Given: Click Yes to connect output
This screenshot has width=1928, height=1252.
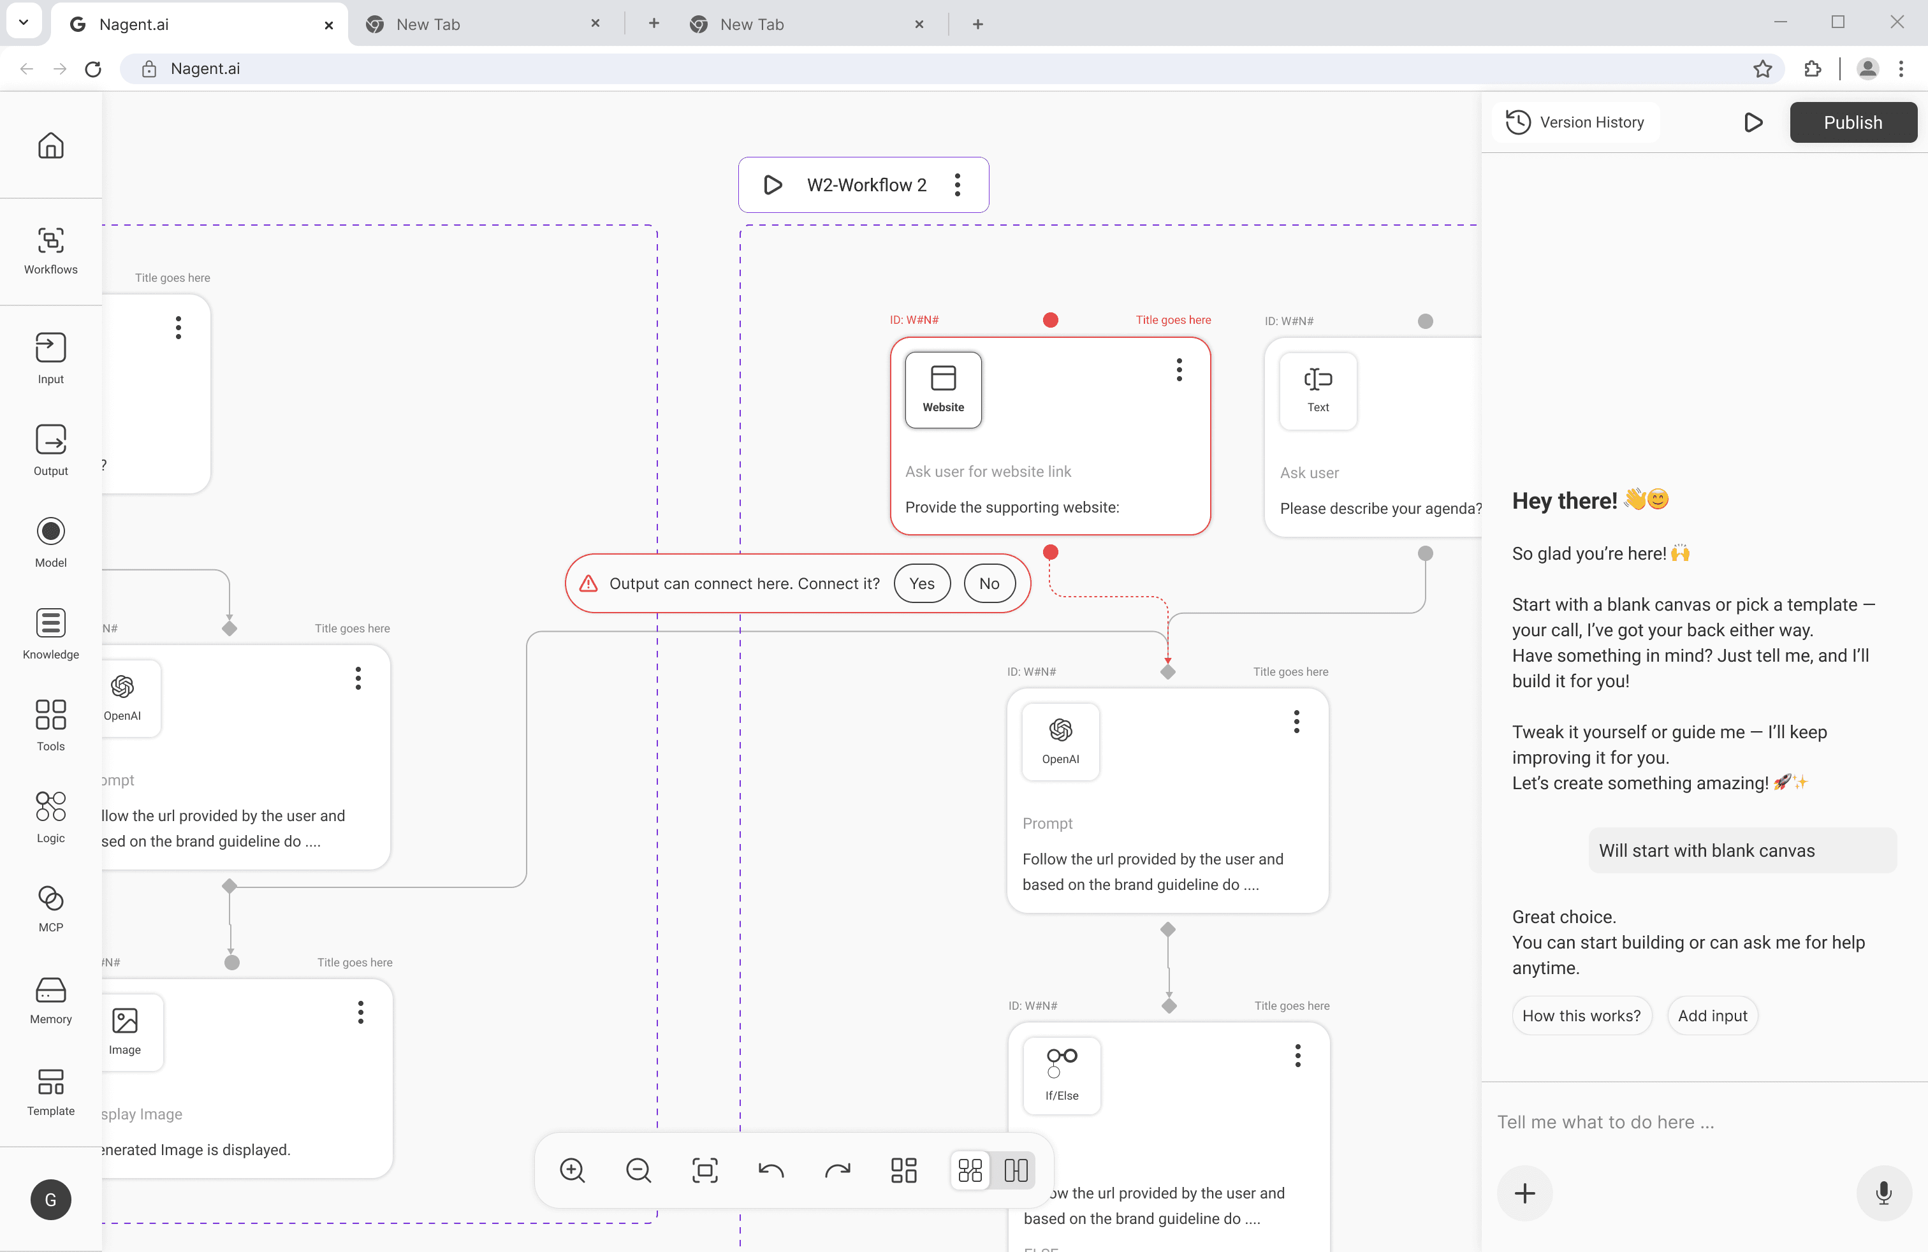Looking at the screenshot, I should pyautogui.click(x=921, y=583).
